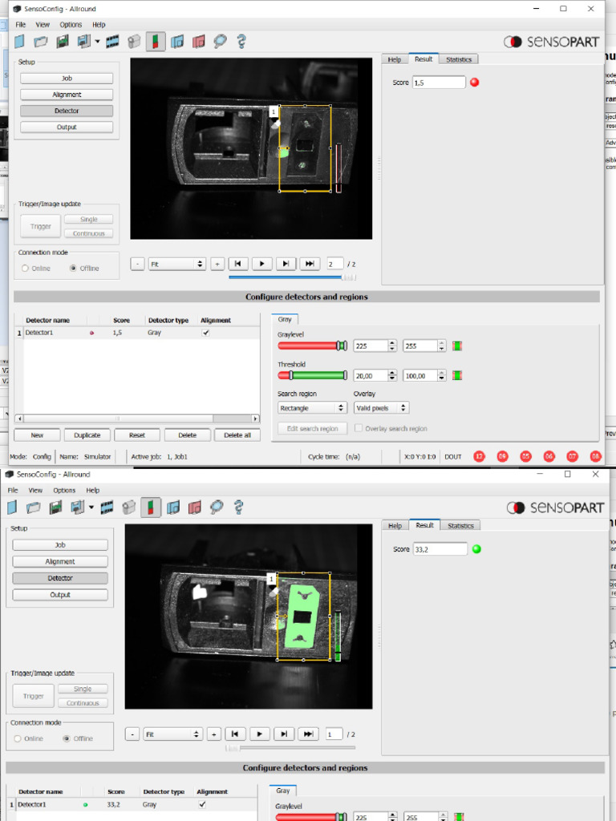The width and height of the screenshot is (616, 821).
Task: Click the horizontal scrollbar under the upper detector list
Action: pos(137,419)
